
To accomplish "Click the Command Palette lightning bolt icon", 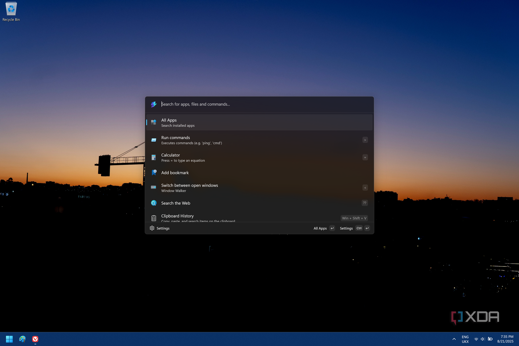I will point(153,104).
